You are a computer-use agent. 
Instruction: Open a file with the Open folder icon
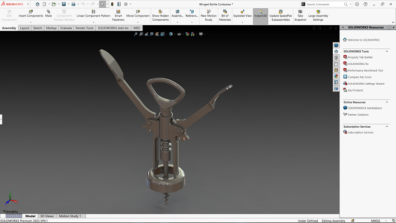(x=54, y=4)
